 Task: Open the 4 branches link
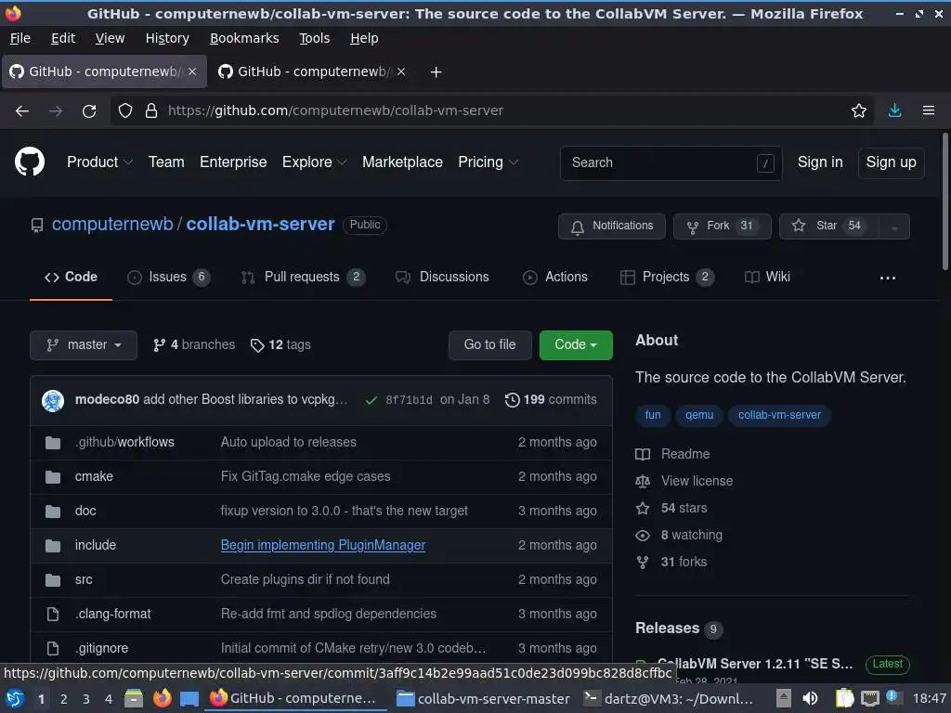194,345
